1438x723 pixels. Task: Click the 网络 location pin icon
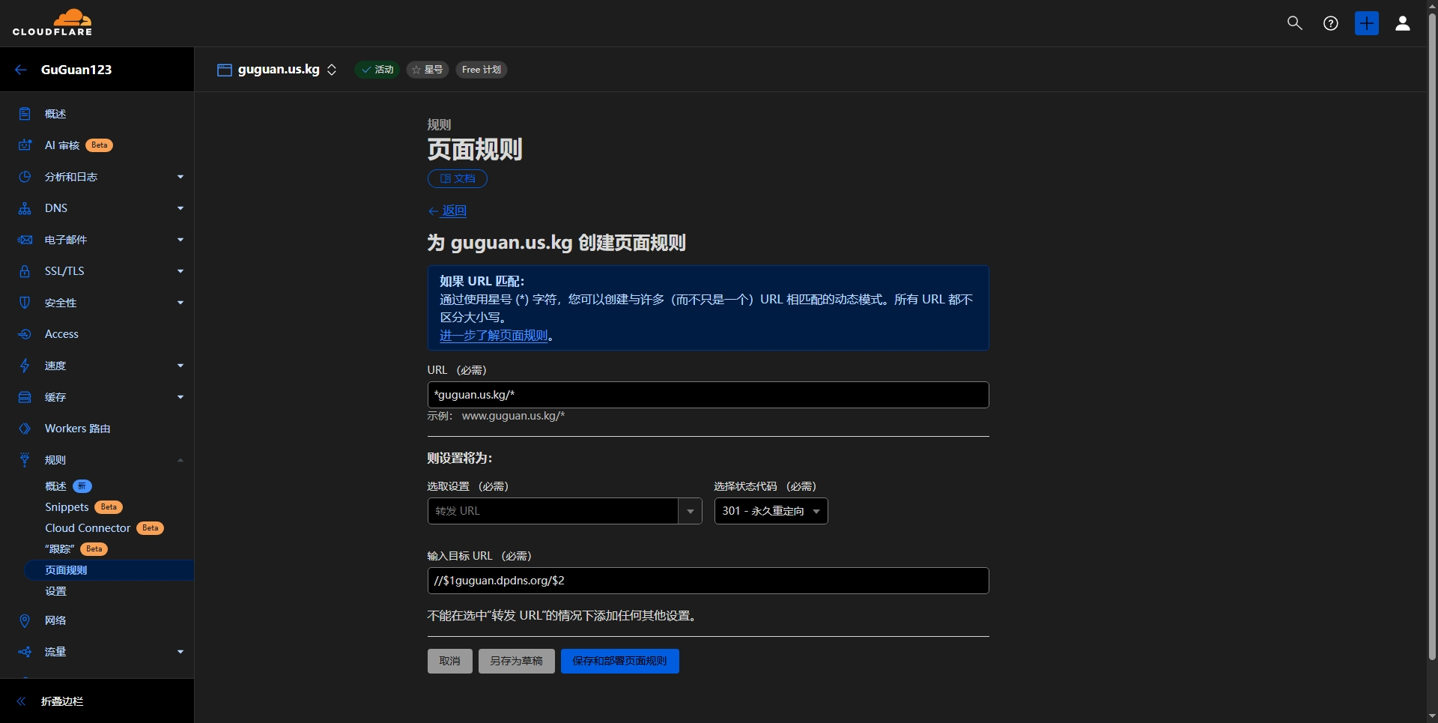pyautogui.click(x=25, y=620)
